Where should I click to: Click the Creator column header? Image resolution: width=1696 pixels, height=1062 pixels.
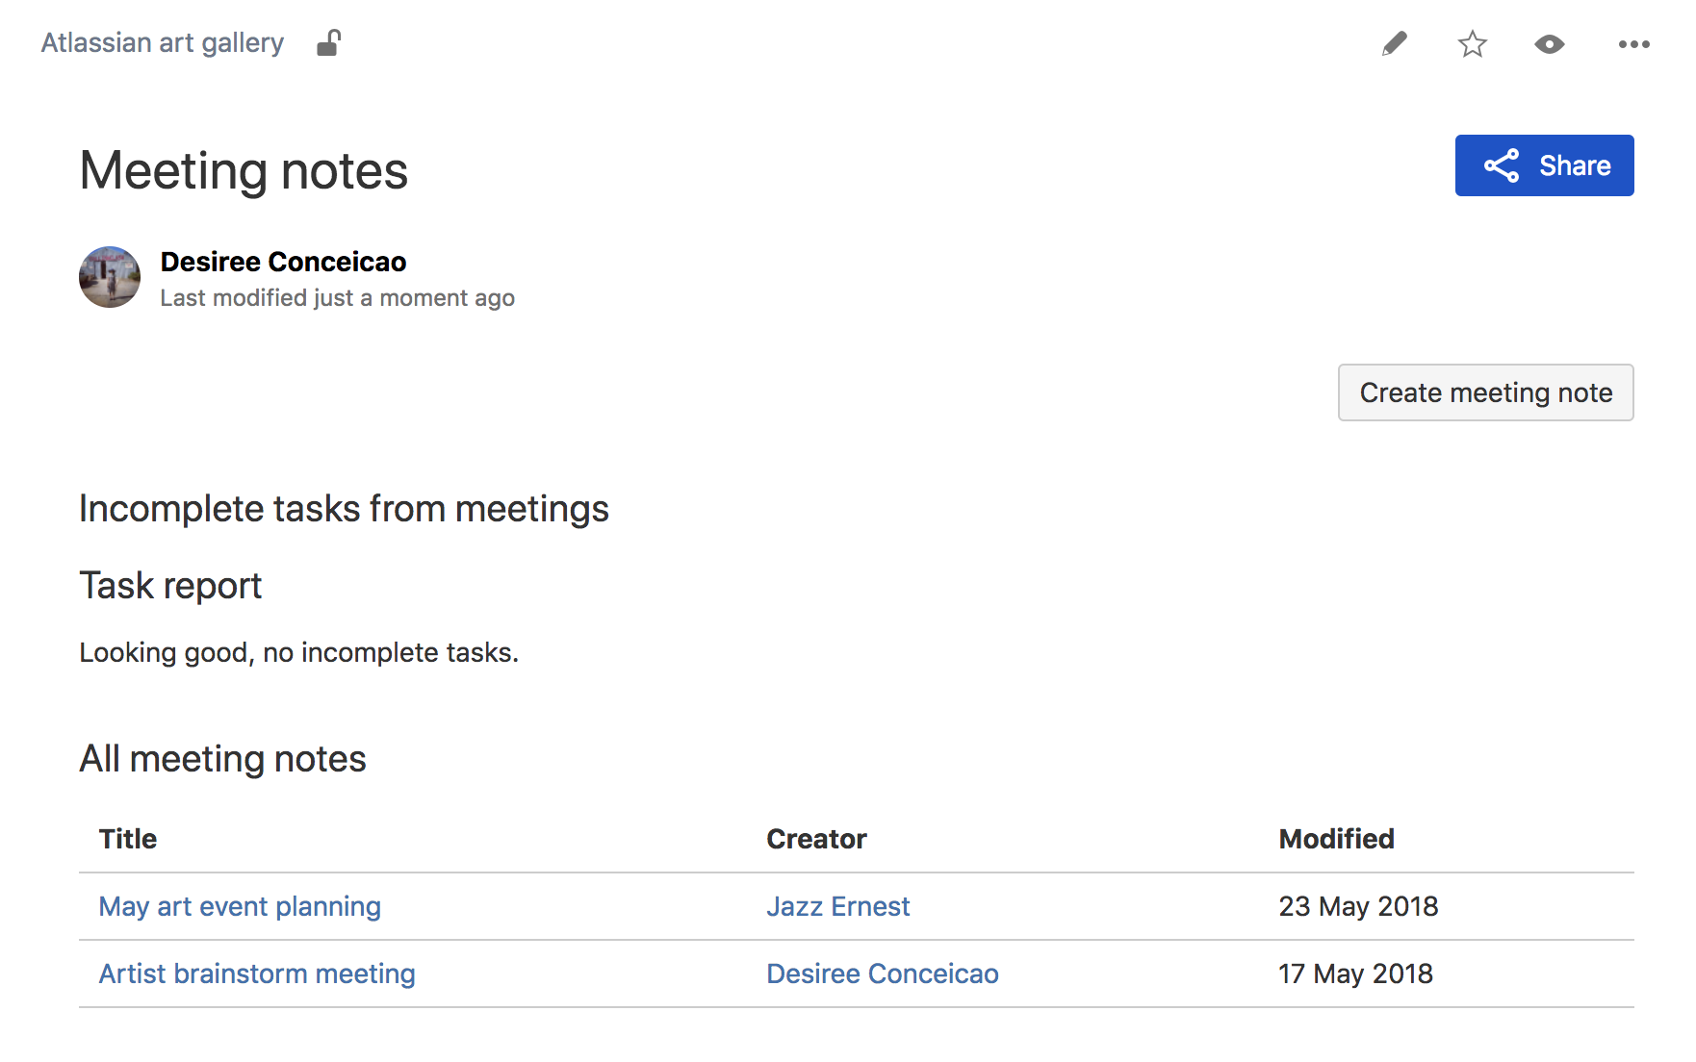816,838
